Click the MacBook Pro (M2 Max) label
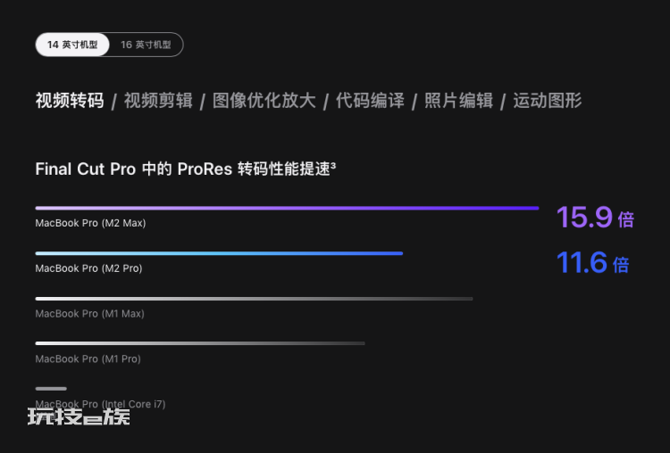The width and height of the screenshot is (670, 453). point(90,223)
